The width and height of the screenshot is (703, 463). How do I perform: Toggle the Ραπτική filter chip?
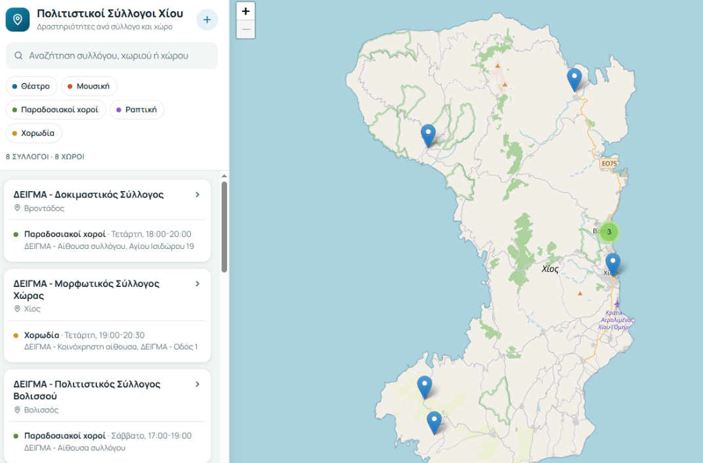(x=137, y=110)
